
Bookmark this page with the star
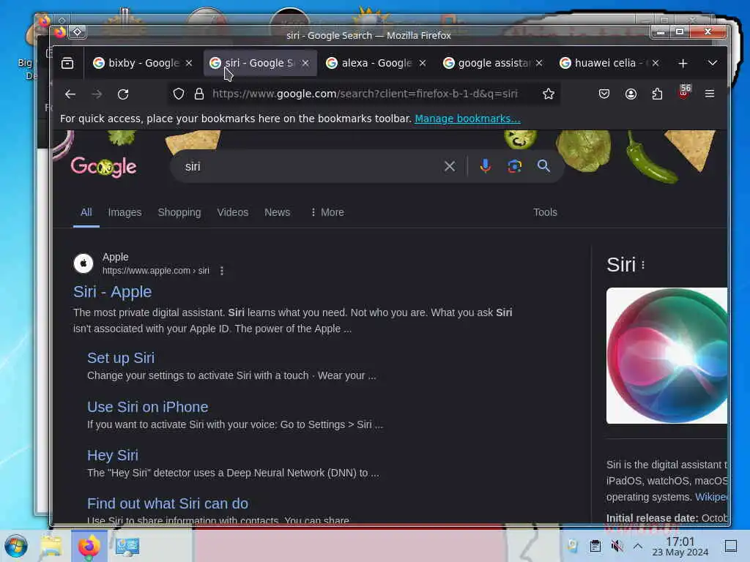point(548,94)
